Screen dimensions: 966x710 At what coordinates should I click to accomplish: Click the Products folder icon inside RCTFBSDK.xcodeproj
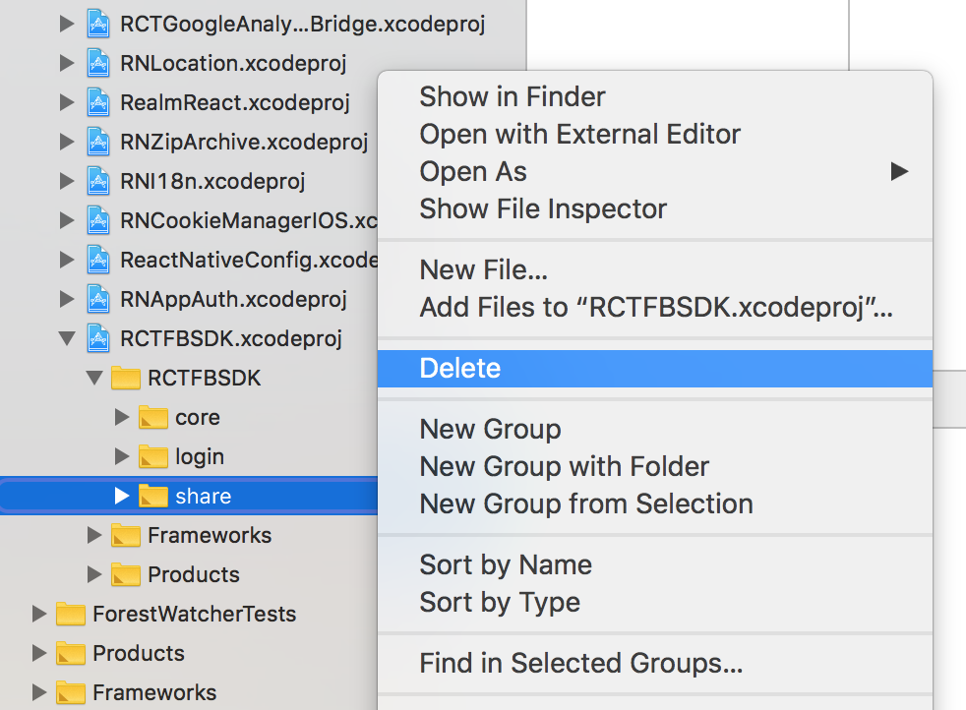[127, 574]
